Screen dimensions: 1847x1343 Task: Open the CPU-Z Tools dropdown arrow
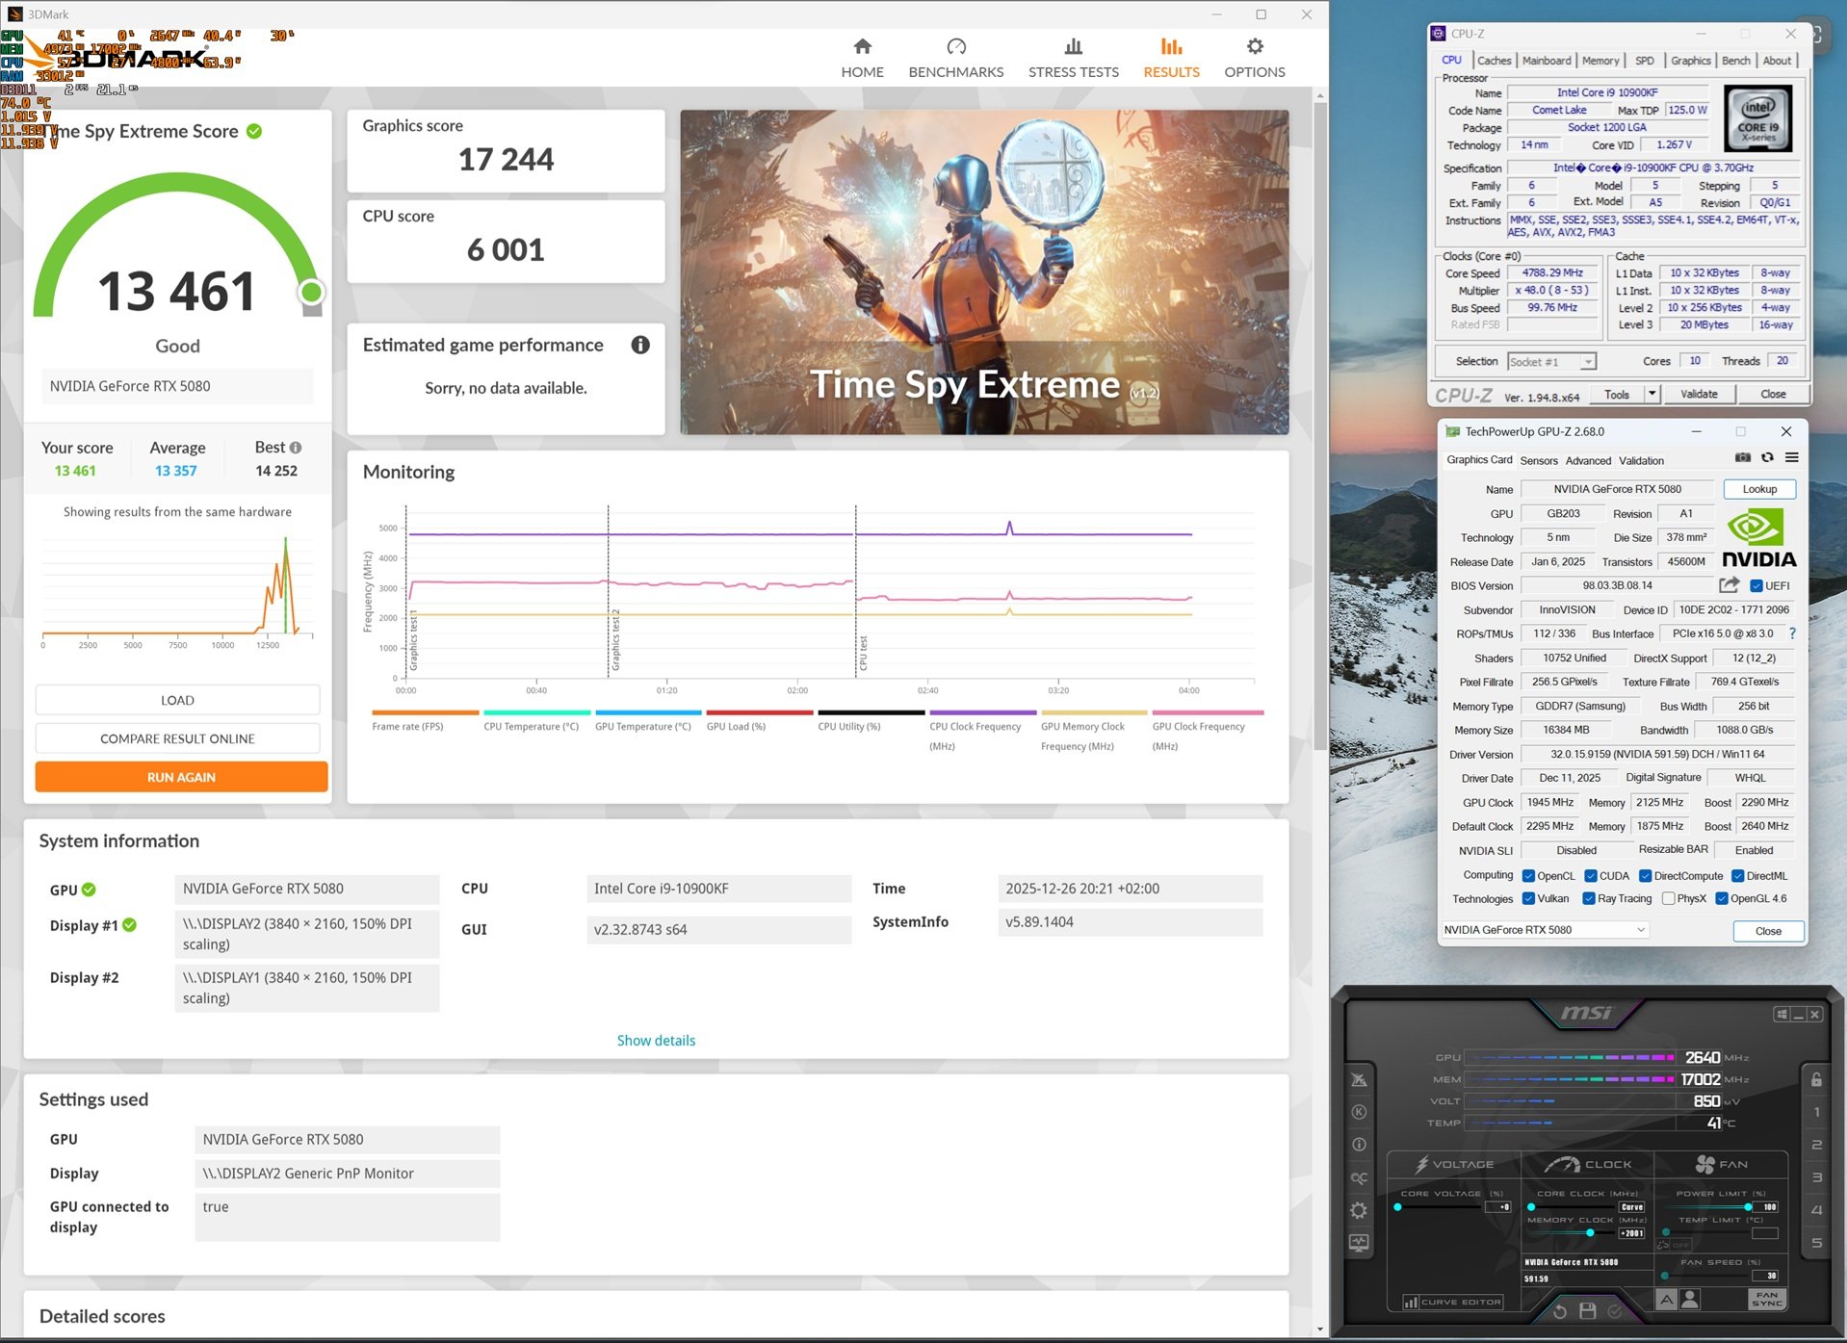[x=1652, y=395]
